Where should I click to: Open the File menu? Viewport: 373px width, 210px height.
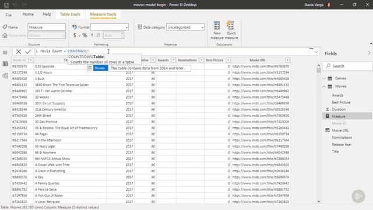9,15
